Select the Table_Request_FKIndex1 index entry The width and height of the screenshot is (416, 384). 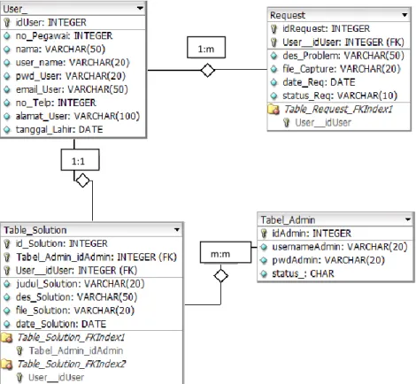click(338, 109)
